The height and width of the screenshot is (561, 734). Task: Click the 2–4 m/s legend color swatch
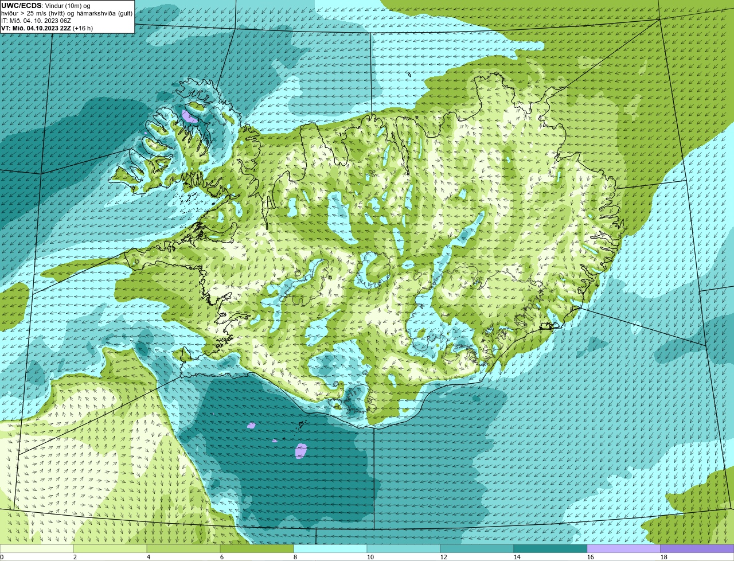pyautogui.click(x=111, y=548)
